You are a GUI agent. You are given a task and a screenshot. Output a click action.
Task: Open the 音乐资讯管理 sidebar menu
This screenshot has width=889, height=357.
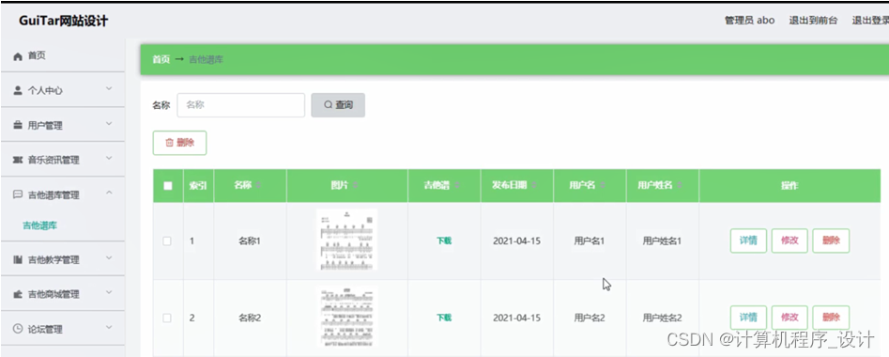(62, 160)
